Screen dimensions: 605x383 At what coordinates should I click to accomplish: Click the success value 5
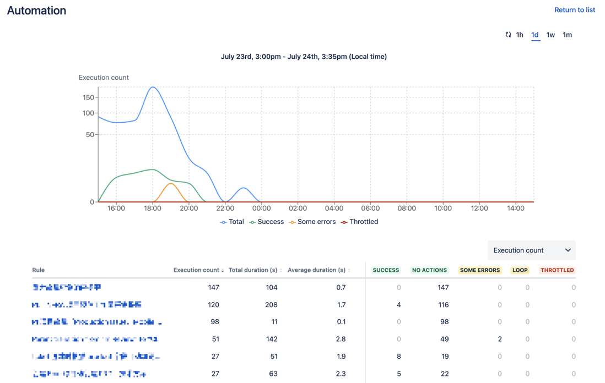pos(398,374)
